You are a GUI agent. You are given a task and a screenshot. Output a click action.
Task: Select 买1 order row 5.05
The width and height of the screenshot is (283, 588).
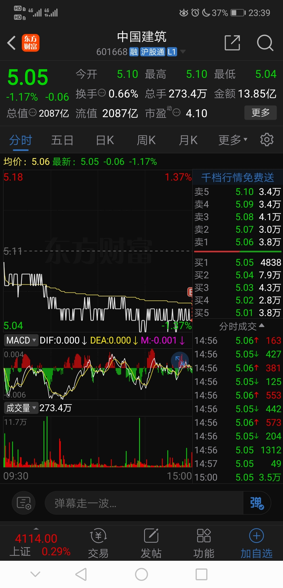click(238, 262)
